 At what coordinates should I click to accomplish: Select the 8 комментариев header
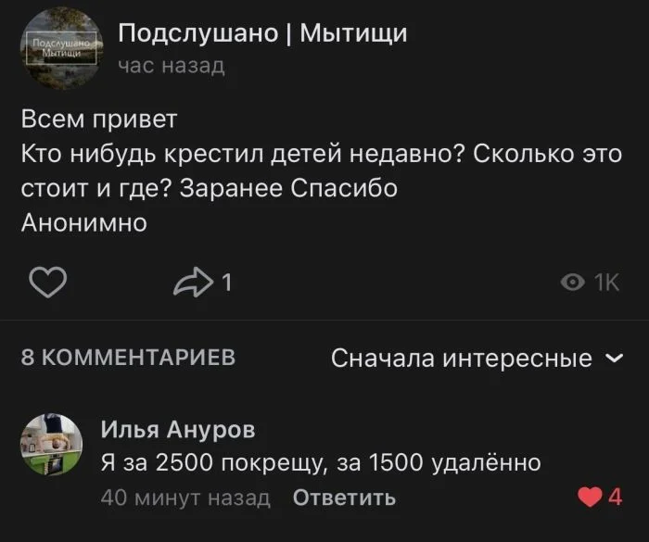128,358
